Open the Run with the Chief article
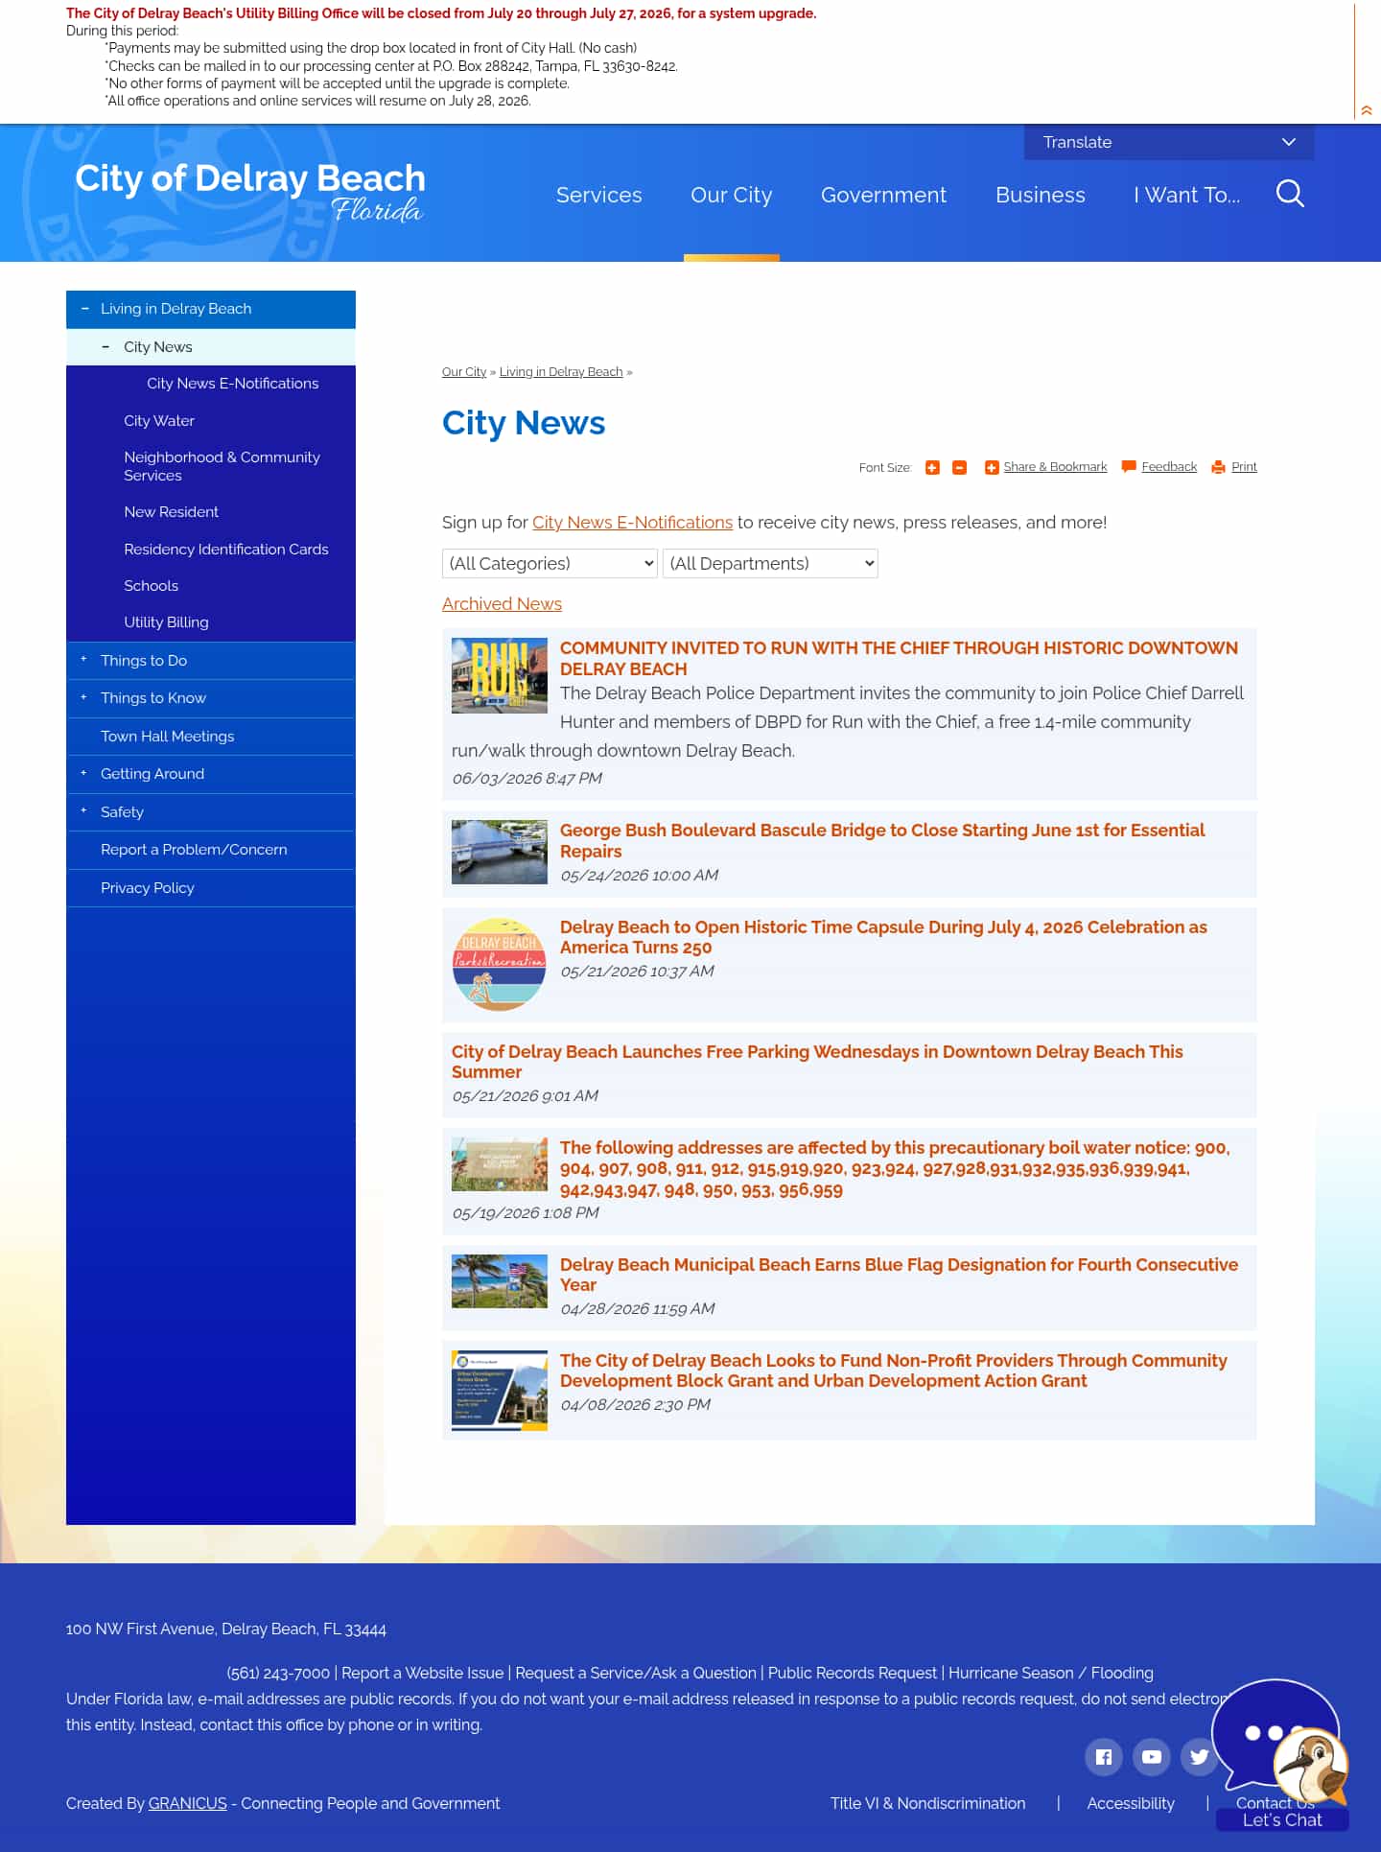Screen dimensions: 1381x1852 pyautogui.click(x=899, y=658)
